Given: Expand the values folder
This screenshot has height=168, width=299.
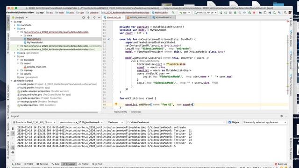Looking at the screenshot, I should 18,74.
